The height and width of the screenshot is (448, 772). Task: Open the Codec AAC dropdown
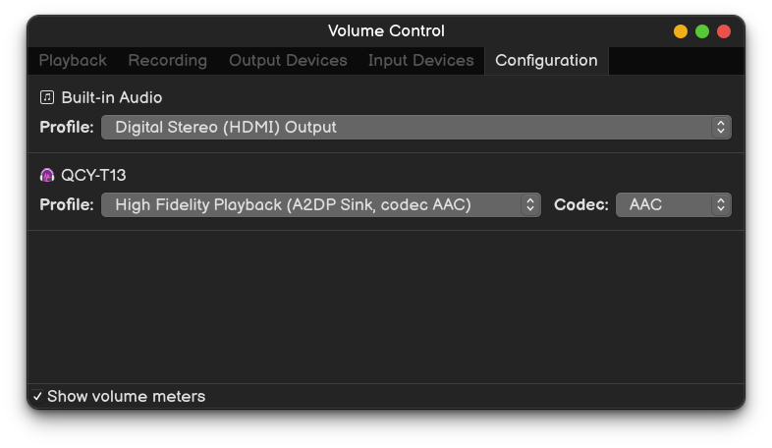click(x=674, y=204)
